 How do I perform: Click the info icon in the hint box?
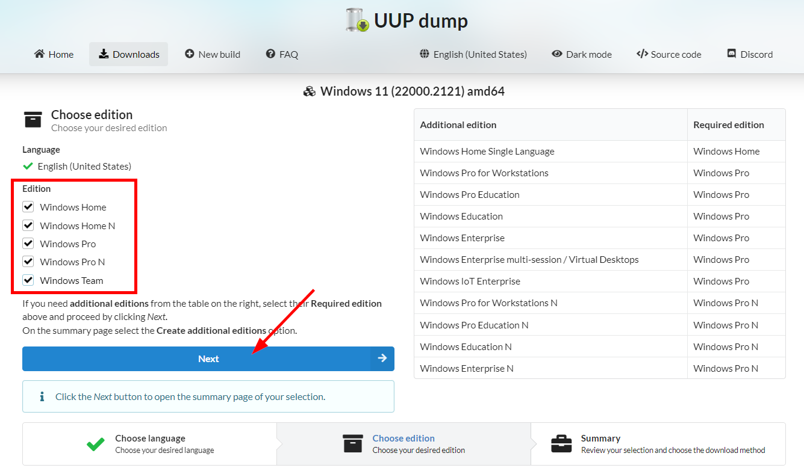click(x=42, y=397)
